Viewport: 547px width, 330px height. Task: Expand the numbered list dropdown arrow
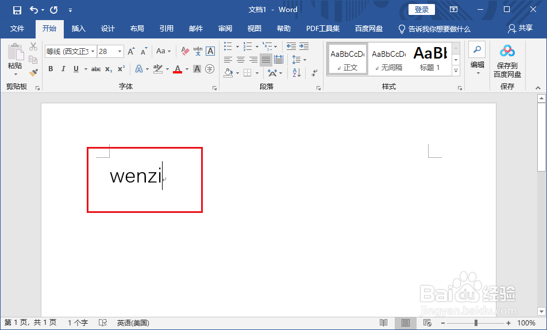coord(257,46)
